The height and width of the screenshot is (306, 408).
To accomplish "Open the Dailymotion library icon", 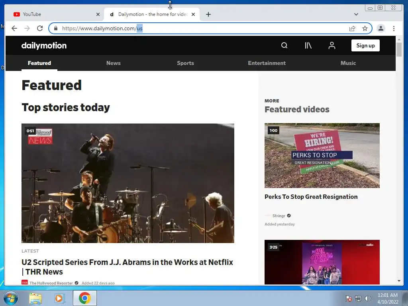I will 308,45.
